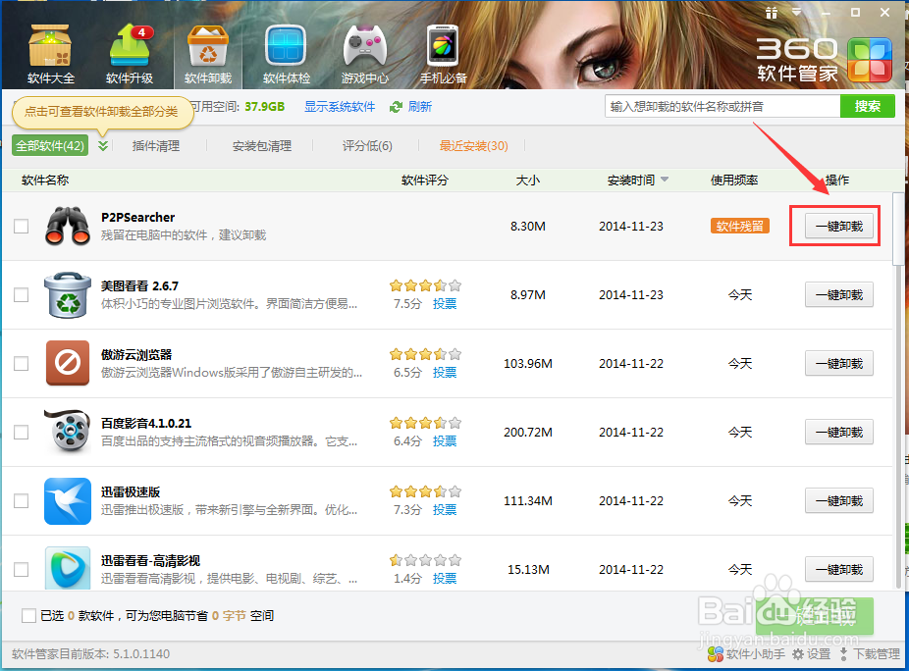Click the green refresh icon
This screenshot has width=909, height=671.
click(x=396, y=107)
